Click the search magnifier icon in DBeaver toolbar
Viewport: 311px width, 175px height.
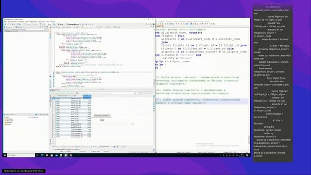point(147,24)
